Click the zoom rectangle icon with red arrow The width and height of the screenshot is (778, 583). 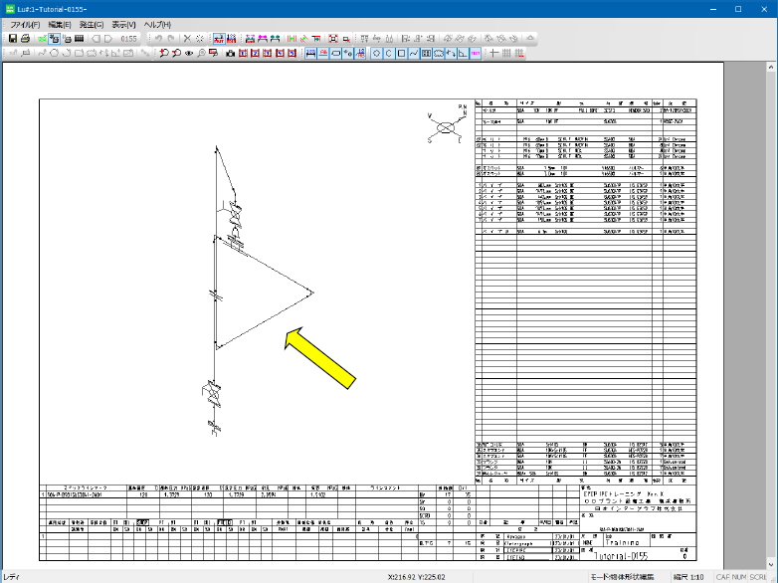point(346,38)
